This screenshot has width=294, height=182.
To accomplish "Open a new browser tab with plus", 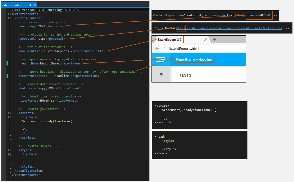I will tap(214, 40).
